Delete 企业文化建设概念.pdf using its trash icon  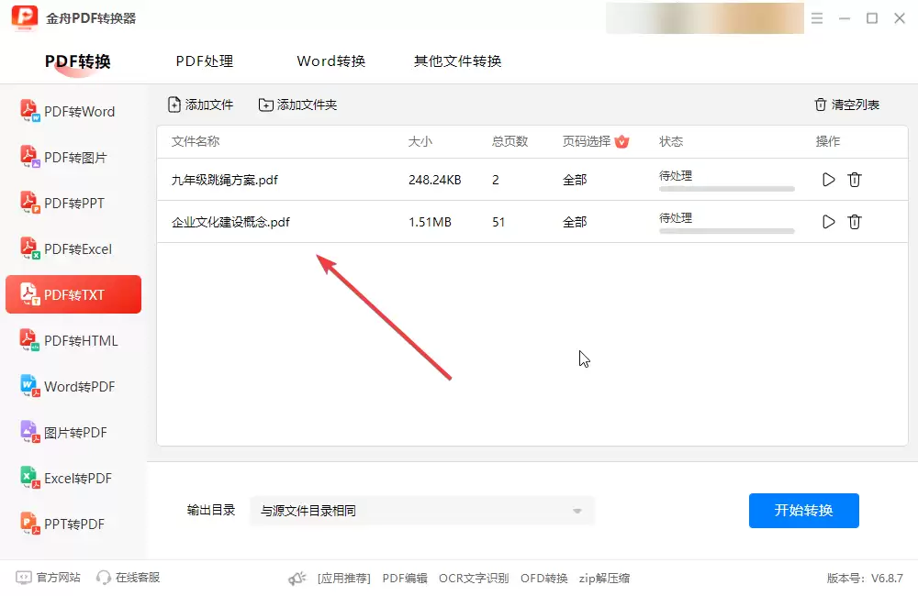tap(855, 221)
